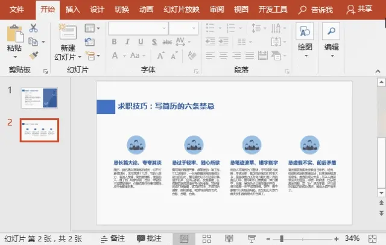Open the Drawing (绘图) group
The image size is (386, 245).
(305, 40)
